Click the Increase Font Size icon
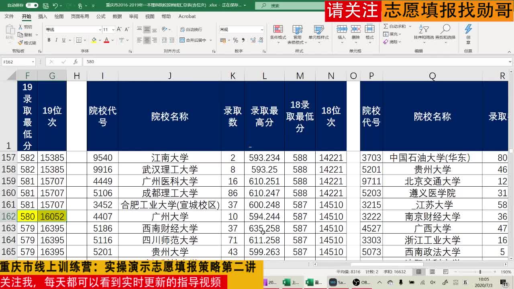The width and height of the screenshot is (514, 289). (120, 29)
